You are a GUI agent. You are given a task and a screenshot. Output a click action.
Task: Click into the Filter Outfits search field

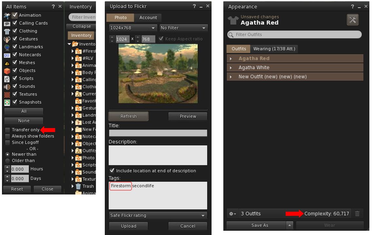click(294, 35)
